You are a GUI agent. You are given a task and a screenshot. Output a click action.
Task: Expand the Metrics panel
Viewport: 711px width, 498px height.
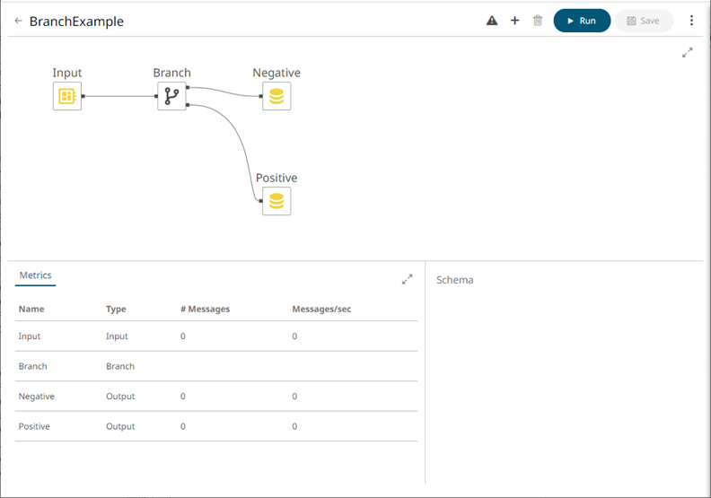(x=407, y=279)
